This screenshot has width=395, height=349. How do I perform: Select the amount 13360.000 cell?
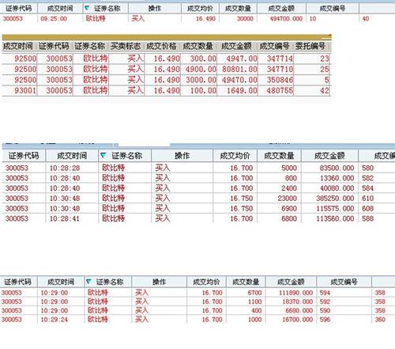point(337,178)
